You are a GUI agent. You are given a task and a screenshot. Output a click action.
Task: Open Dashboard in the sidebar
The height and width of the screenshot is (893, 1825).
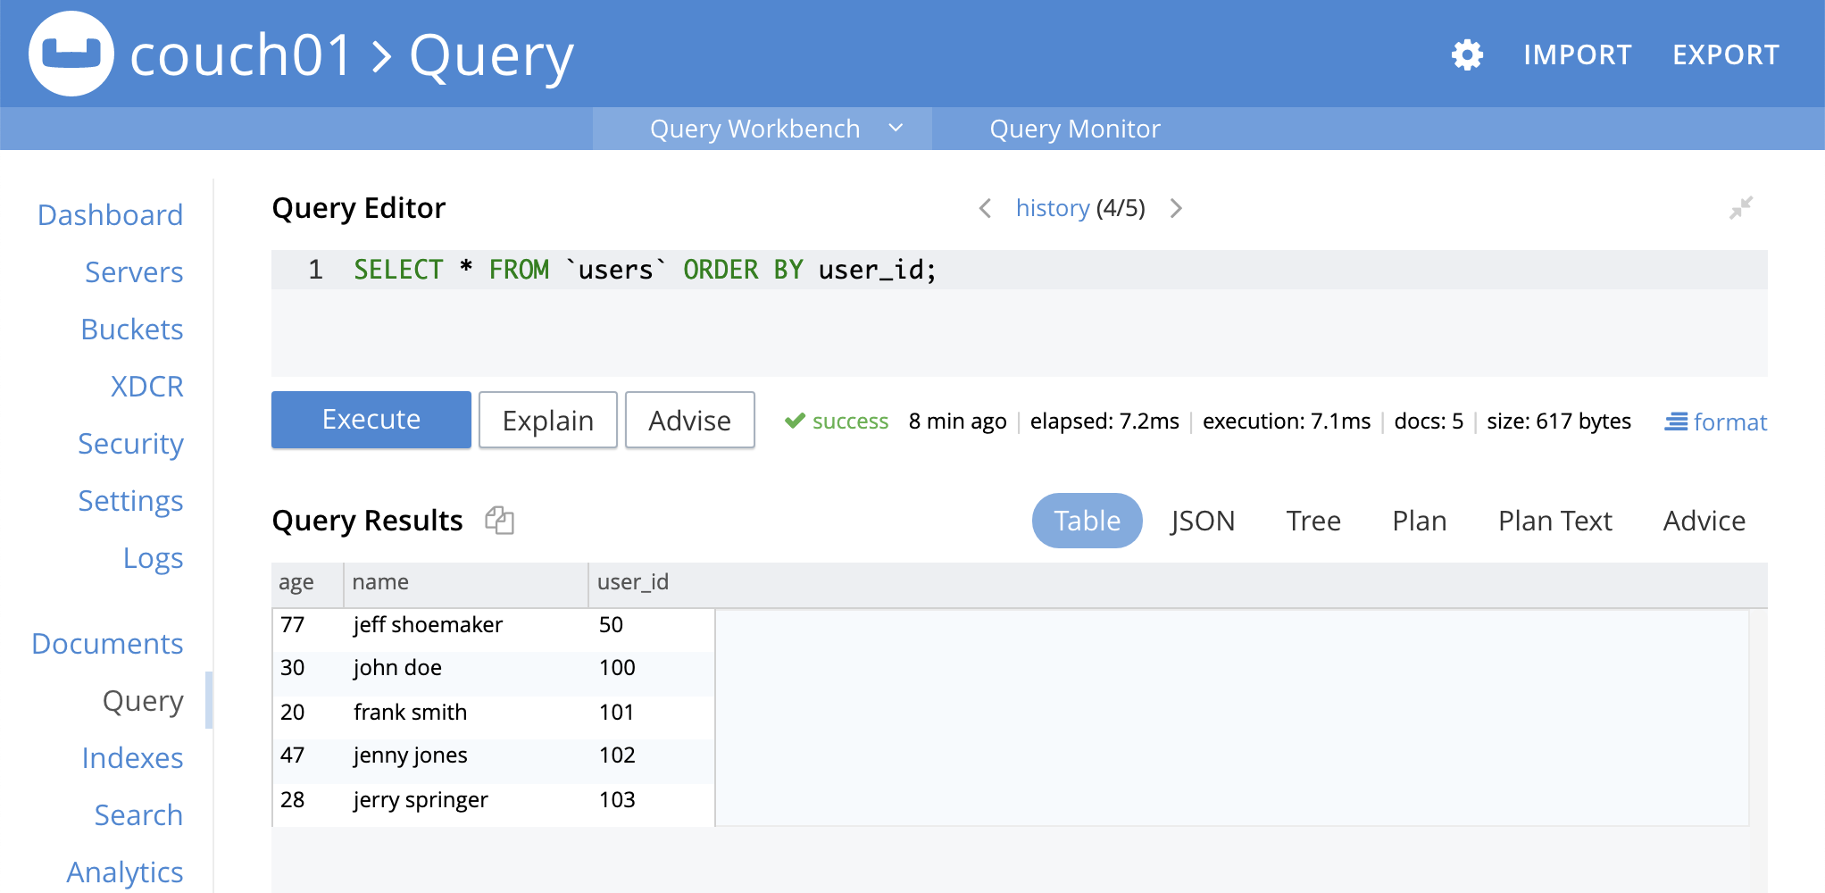pyautogui.click(x=110, y=215)
